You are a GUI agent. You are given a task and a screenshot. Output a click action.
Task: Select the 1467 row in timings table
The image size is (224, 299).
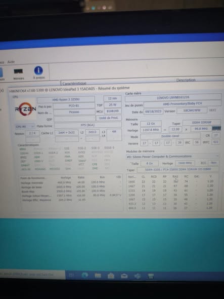pyautogui.click(x=171, y=186)
